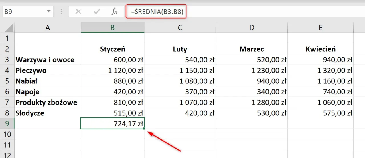
Task: Select row 9 header
Action: [x=7, y=123]
